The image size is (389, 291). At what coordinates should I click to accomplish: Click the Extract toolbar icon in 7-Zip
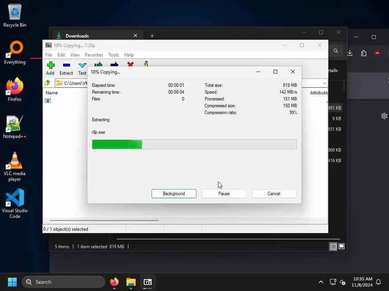coord(66,68)
